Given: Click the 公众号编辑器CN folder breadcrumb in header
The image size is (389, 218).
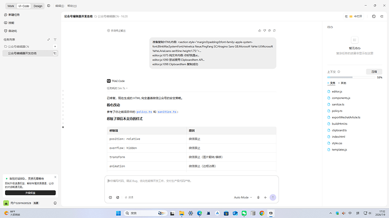Looking at the screenshot, I should (108, 16).
